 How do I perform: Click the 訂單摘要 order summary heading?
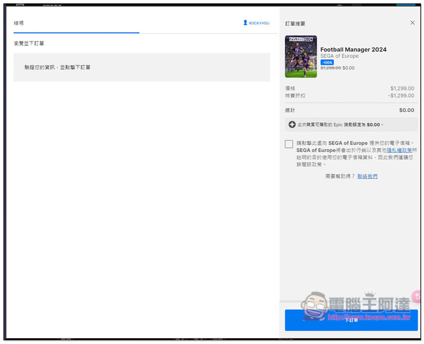(x=295, y=23)
